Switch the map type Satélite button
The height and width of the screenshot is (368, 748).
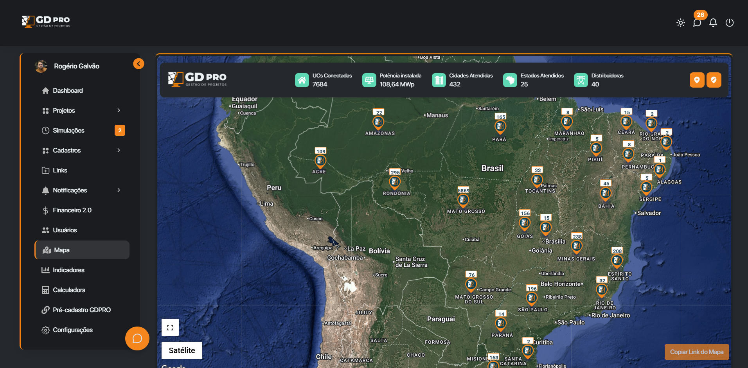tap(182, 350)
